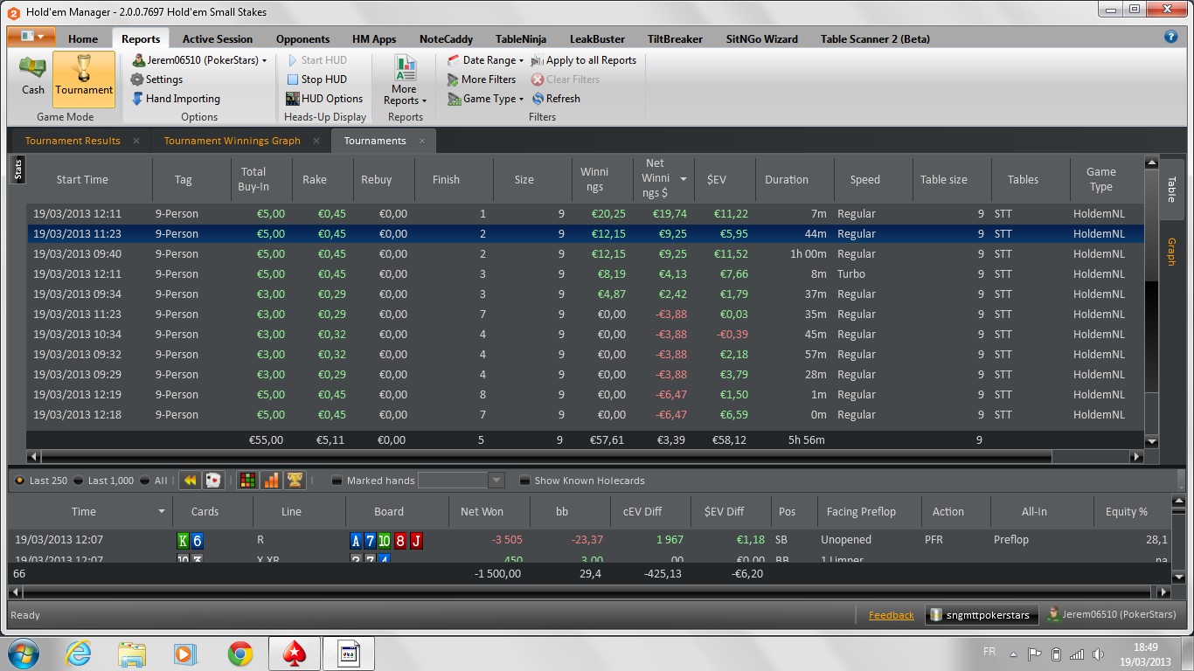The image size is (1194, 671).
Task: Select the Tournament game mode
Action: pyautogui.click(x=84, y=79)
